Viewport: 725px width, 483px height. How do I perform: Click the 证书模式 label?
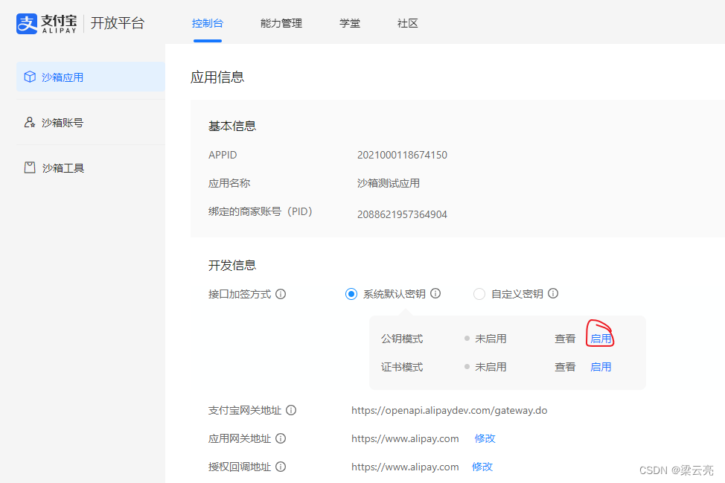coord(402,367)
